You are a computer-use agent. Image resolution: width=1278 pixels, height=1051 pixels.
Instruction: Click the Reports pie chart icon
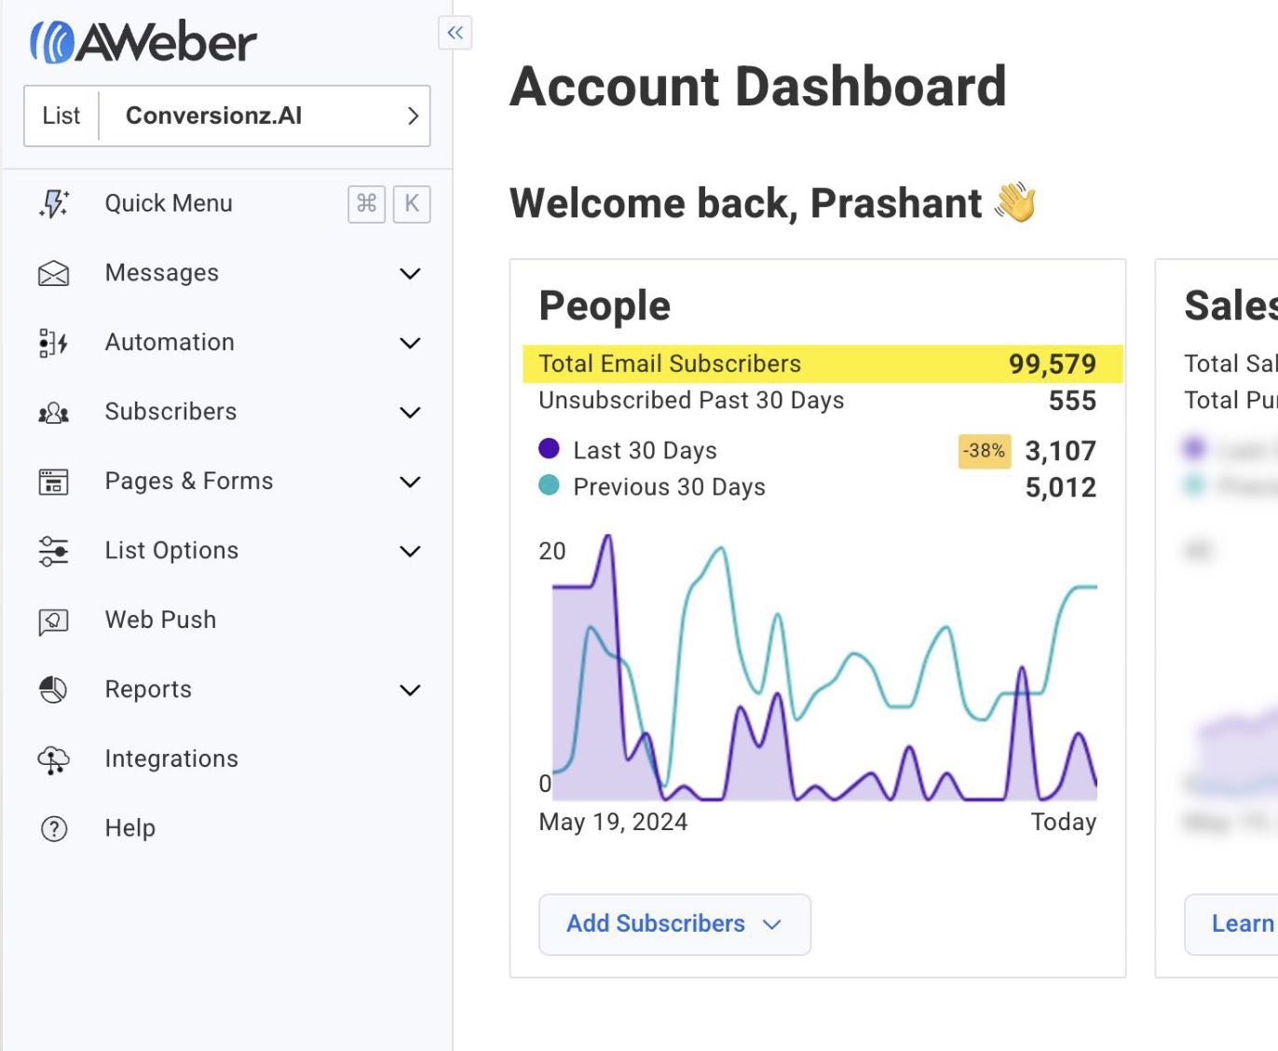tap(53, 689)
